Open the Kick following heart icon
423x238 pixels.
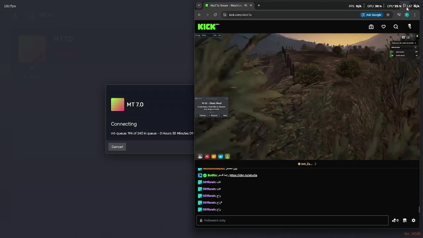[383, 27]
